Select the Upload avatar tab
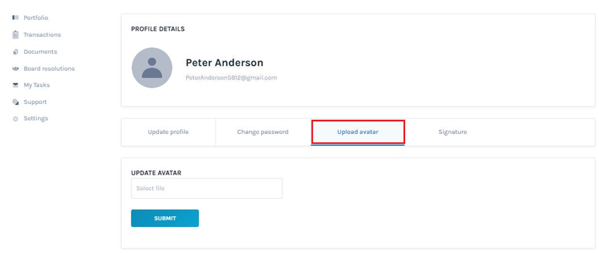 [358, 132]
